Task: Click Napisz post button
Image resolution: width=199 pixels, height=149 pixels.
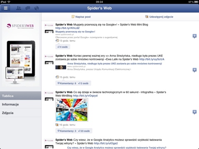Action: [81, 17]
